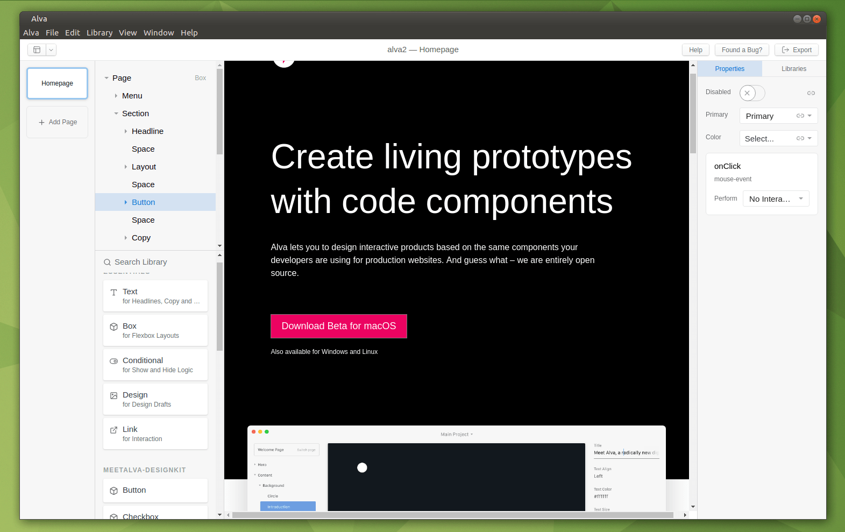Click the Text element icon in library
The image size is (845, 532).
[x=113, y=293]
